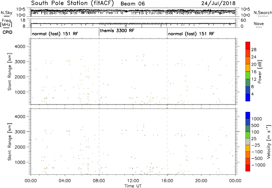This screenshot has height=188, width=272.
Task: Click the dark blue top Velocity colorbar segment
Action: tap(248, 115)
